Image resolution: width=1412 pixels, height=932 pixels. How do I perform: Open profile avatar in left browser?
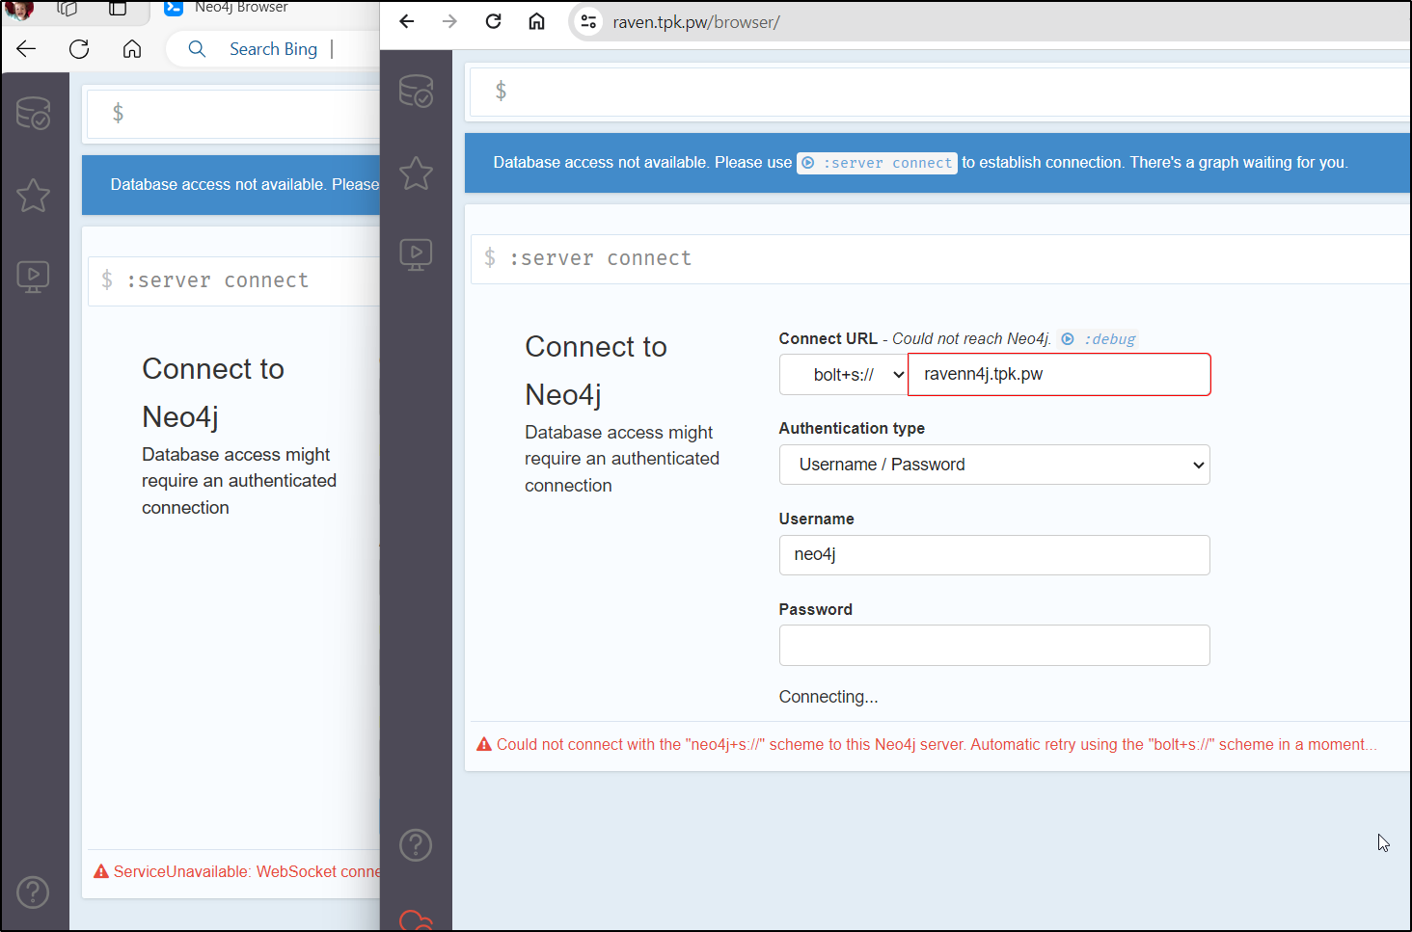(19, 9)
